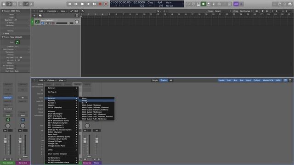Open the Media Browser icon
Screen dimensions: 294x165
[290, 4]
